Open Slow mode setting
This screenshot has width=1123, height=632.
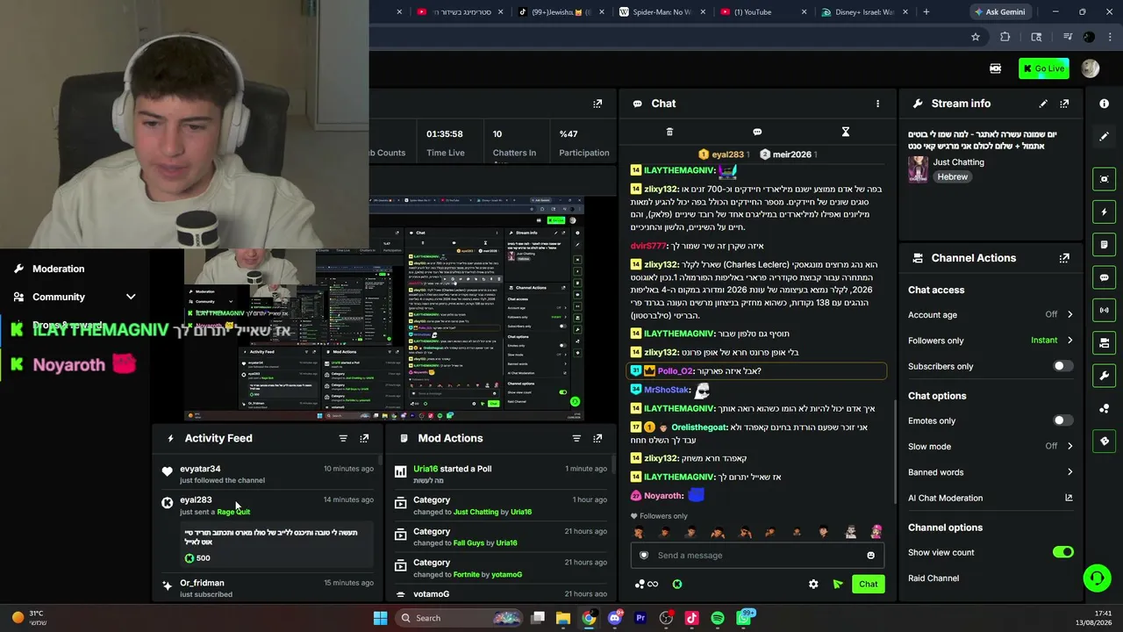coord(991,446)
